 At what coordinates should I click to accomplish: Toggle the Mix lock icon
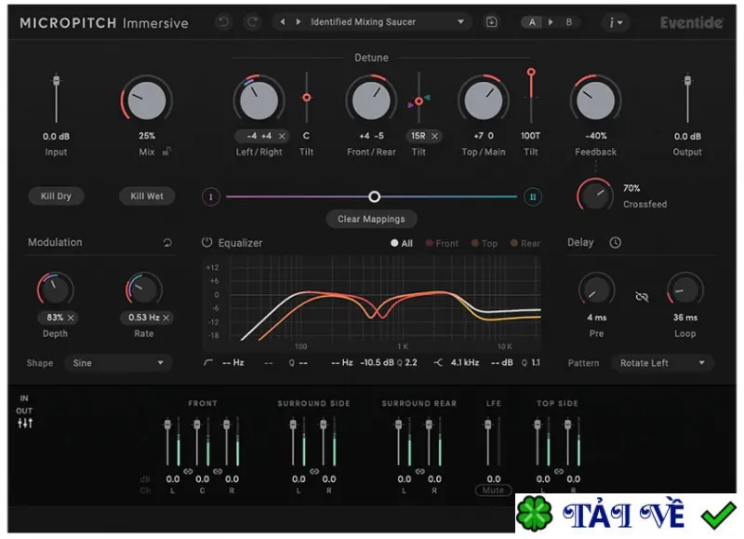(x=166, y=152)
